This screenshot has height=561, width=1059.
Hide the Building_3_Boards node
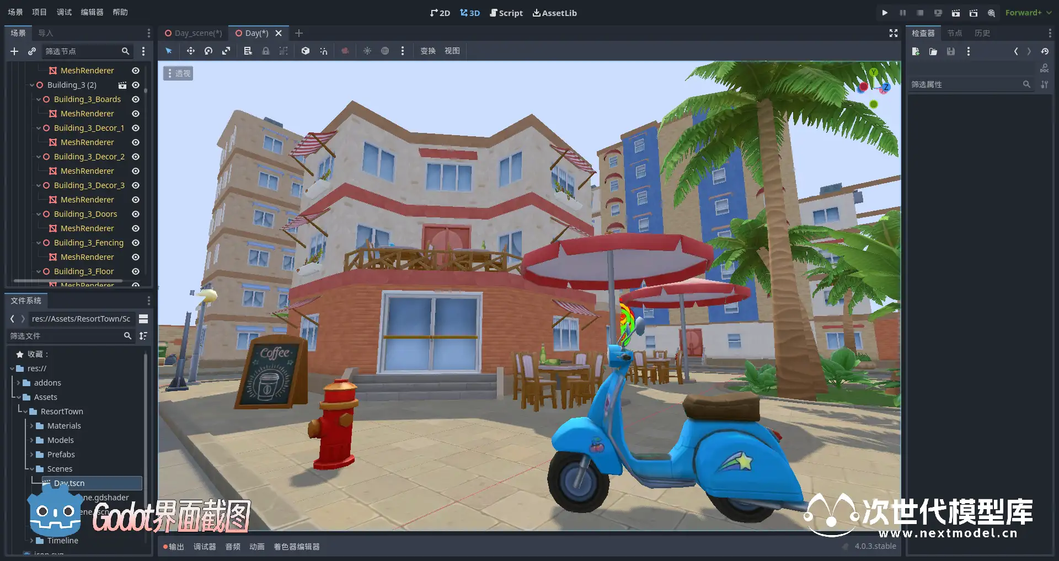tap(136, 99)
